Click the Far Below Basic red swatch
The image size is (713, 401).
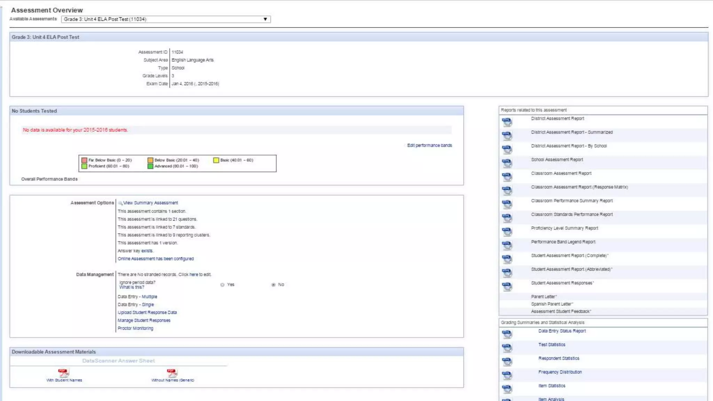[84, 160]
